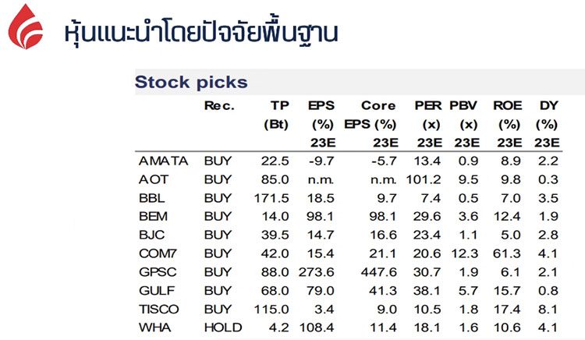
Task: Select the BEM ticker name
Action: tap(153, 216)
